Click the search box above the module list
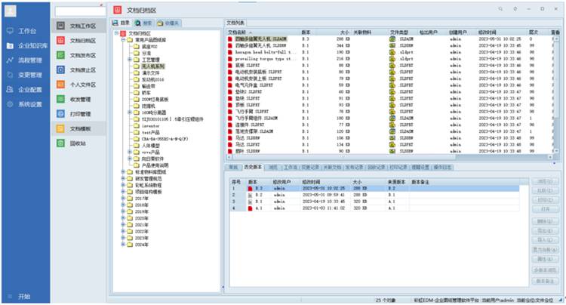Image resolution: width=566 pixels, height=305 pixels. 79,11
